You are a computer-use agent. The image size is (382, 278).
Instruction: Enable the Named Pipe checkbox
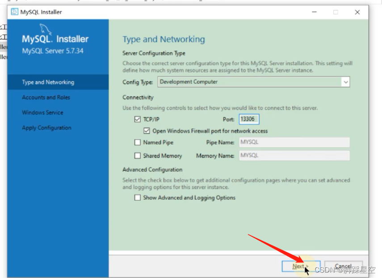pos(138,142)
